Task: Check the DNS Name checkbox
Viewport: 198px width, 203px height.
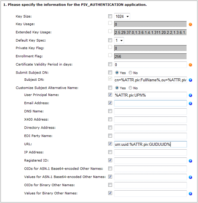Action: coord(110,111)
